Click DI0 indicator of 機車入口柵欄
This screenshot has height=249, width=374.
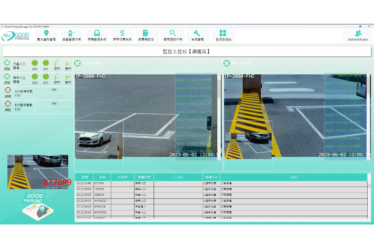(x=35, y=77)
